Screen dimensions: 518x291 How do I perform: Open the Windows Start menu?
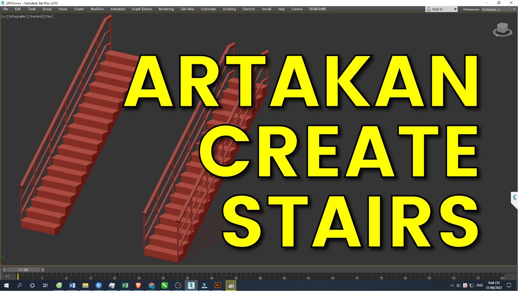[6, 285]
